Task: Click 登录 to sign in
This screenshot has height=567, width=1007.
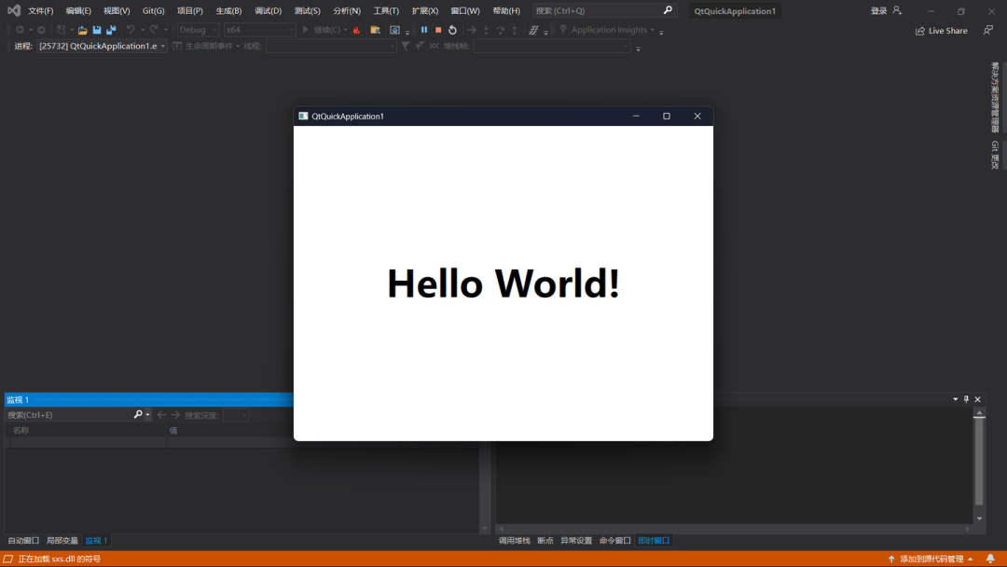Action: tap(878, 11)
